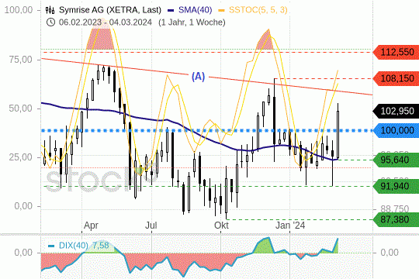Click the (1 Jahr, 1 Woche) period text
Screen dimensions: 419x279
[x=192, y=22]
